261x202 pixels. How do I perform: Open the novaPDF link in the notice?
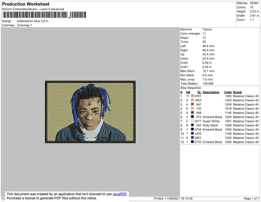(120, 194)
